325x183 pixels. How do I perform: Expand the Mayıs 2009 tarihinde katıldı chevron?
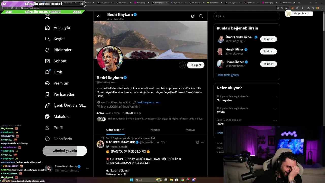click(139, 107)
